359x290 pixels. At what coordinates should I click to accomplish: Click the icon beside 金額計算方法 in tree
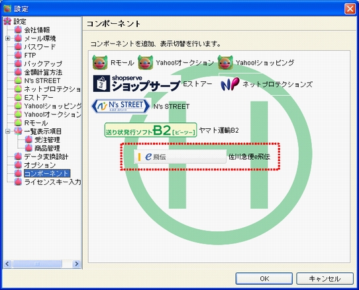click(18, 72)
